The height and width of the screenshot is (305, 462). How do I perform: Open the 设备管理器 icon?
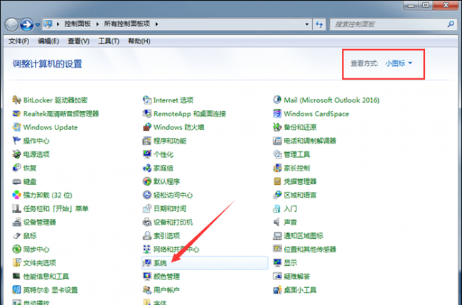[x=16, y=222]
